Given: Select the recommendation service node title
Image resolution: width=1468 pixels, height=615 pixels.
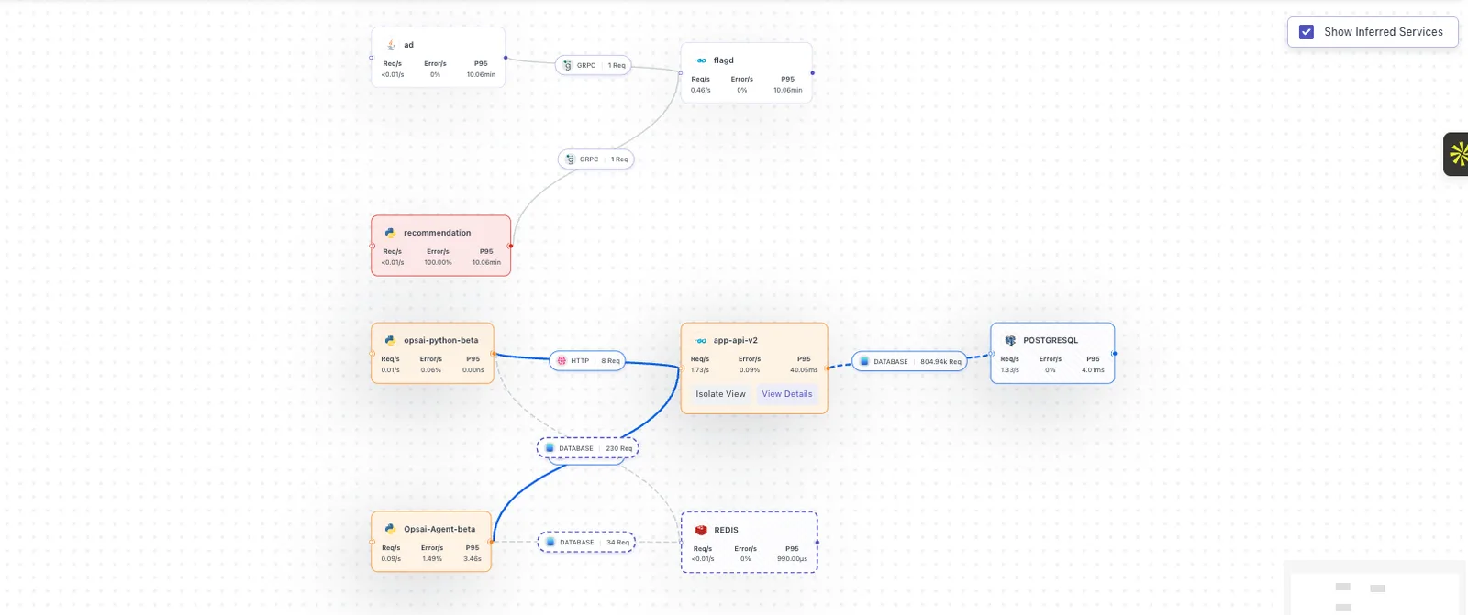Looking at the screenshot, I should pos(438,233).
